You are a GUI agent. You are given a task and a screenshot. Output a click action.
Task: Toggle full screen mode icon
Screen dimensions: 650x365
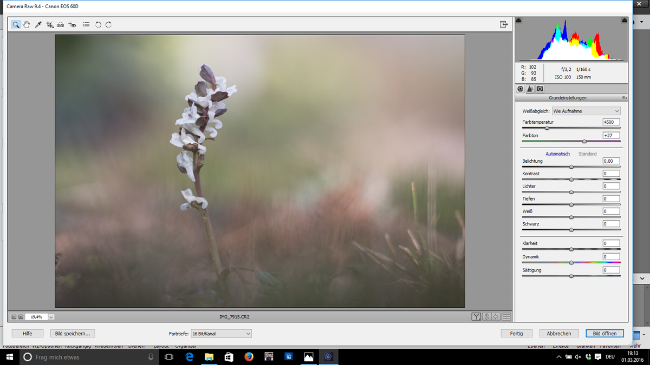pos(504,24)
